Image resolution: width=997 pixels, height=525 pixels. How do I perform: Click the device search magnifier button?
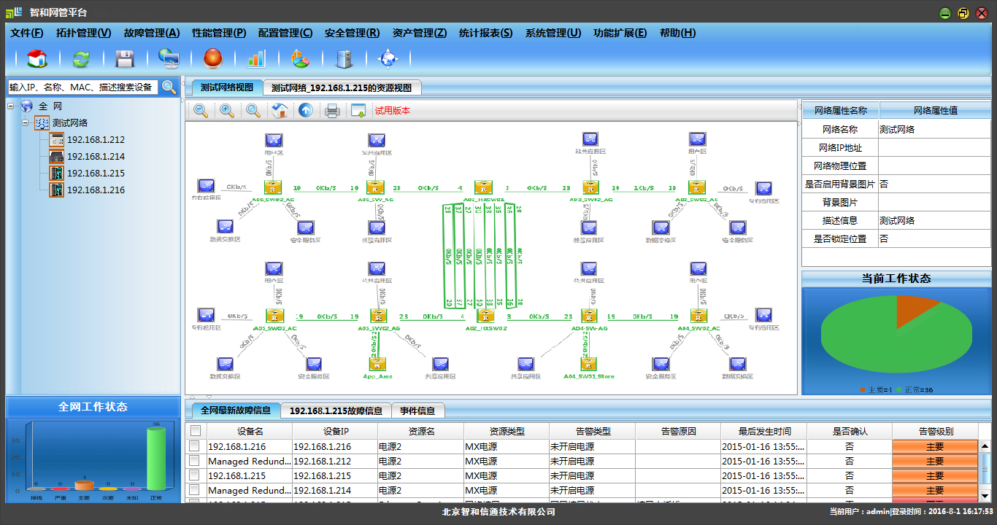click(x=169, y=87)
